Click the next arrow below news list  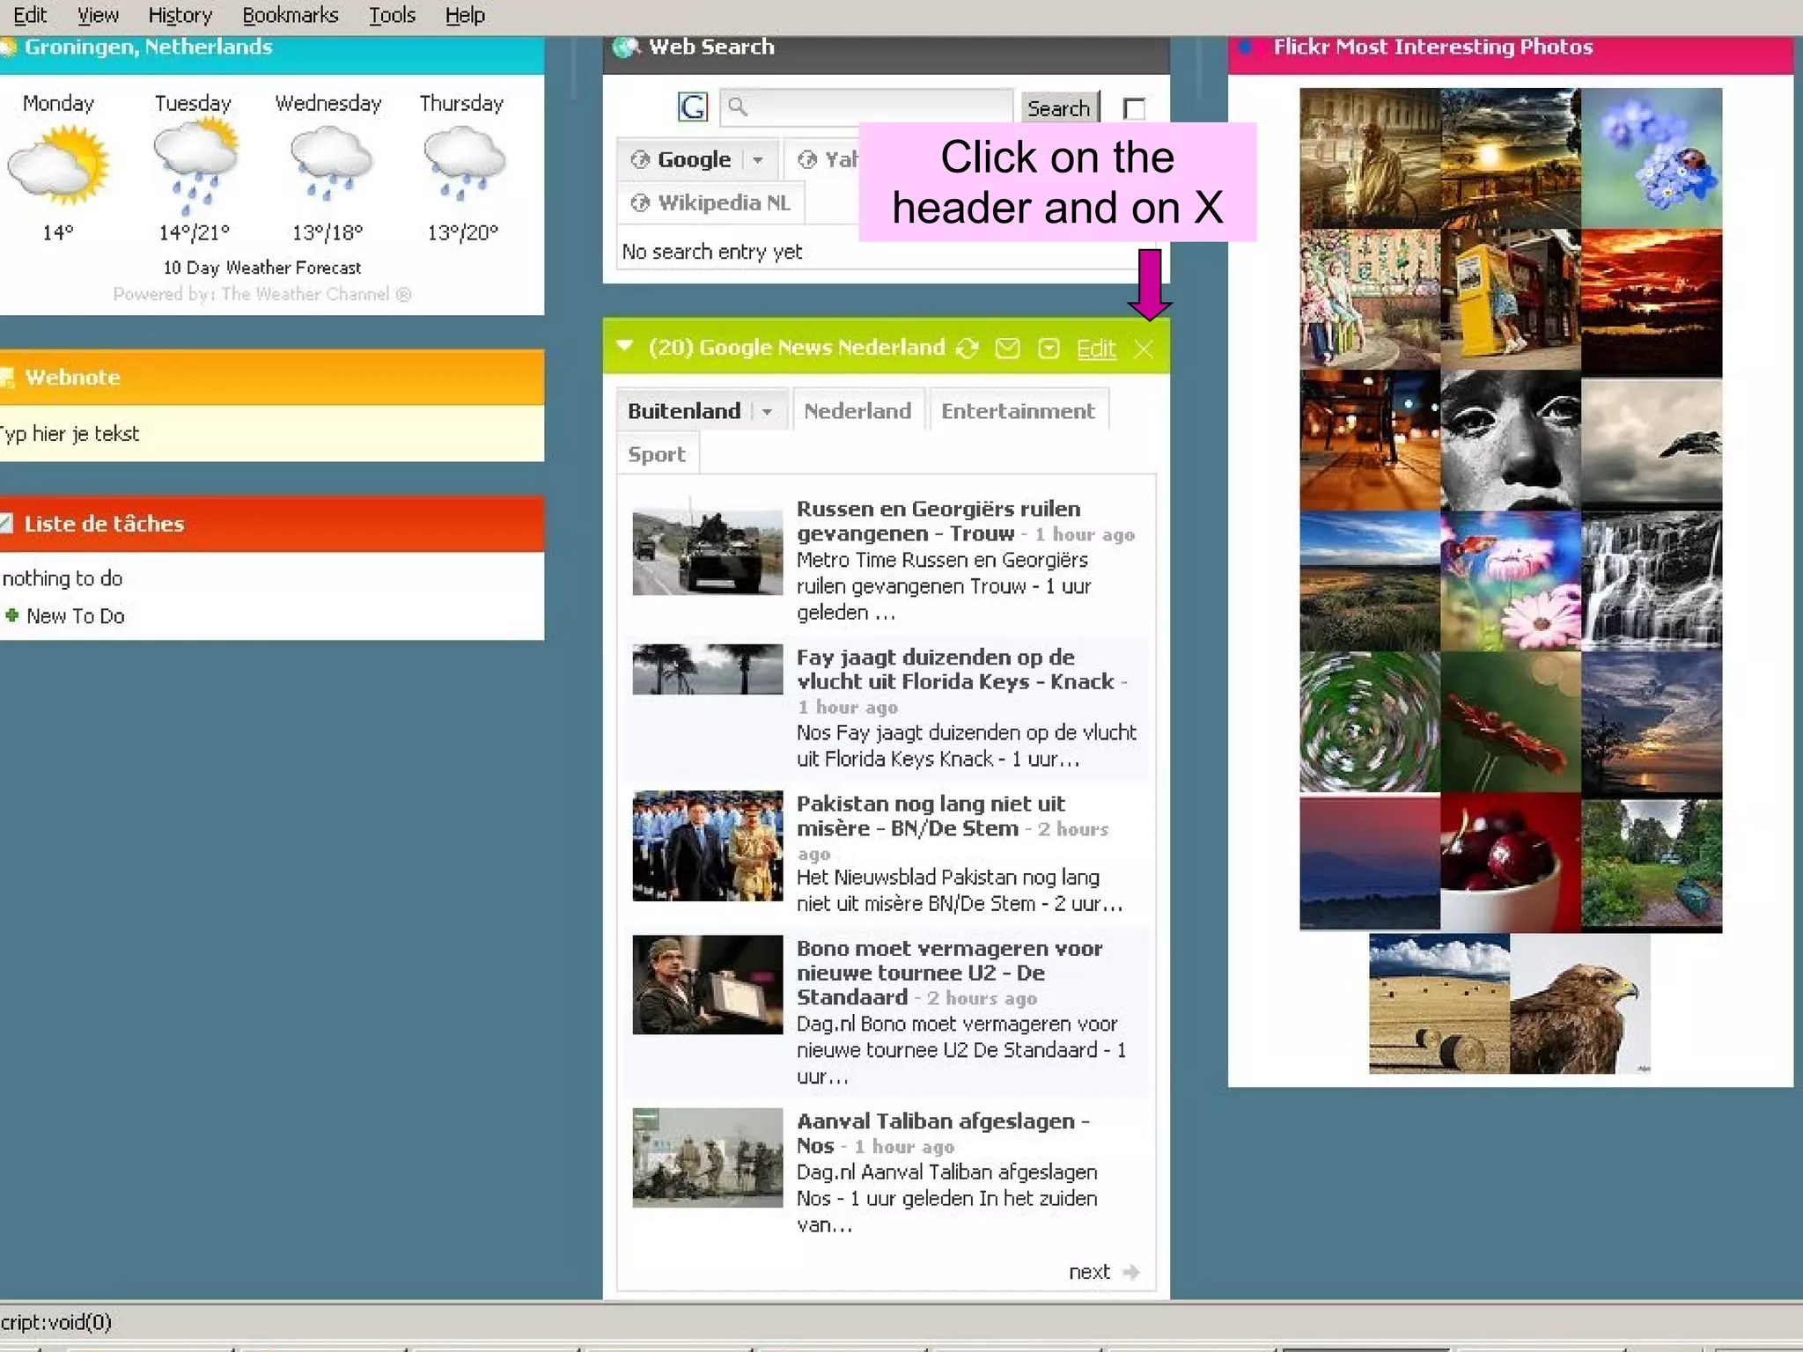pyautogui.click(x=1131, y=1272)
